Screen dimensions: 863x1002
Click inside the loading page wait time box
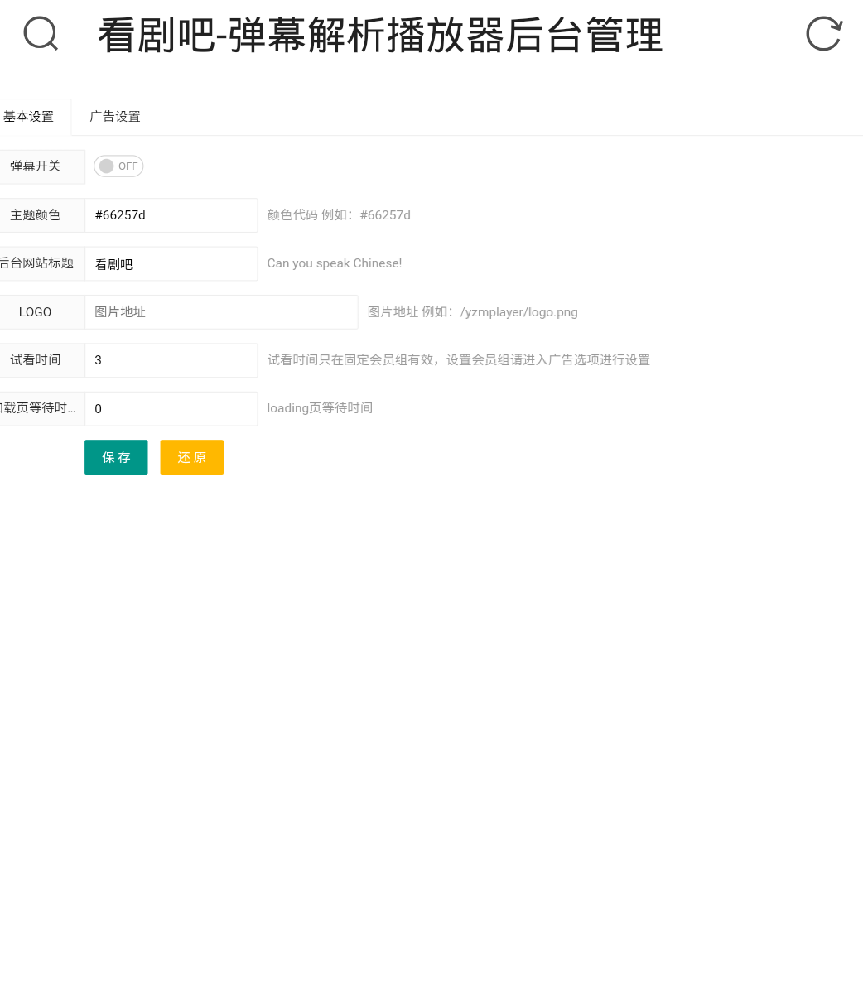click(171, 408)
